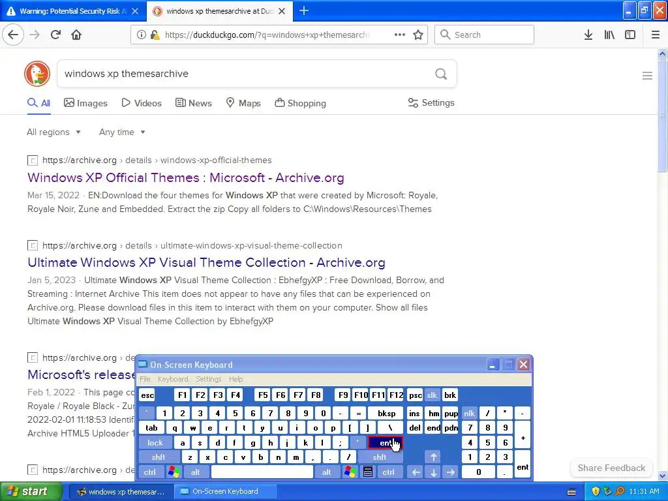Switch to the Images results tab

point(85,103)
